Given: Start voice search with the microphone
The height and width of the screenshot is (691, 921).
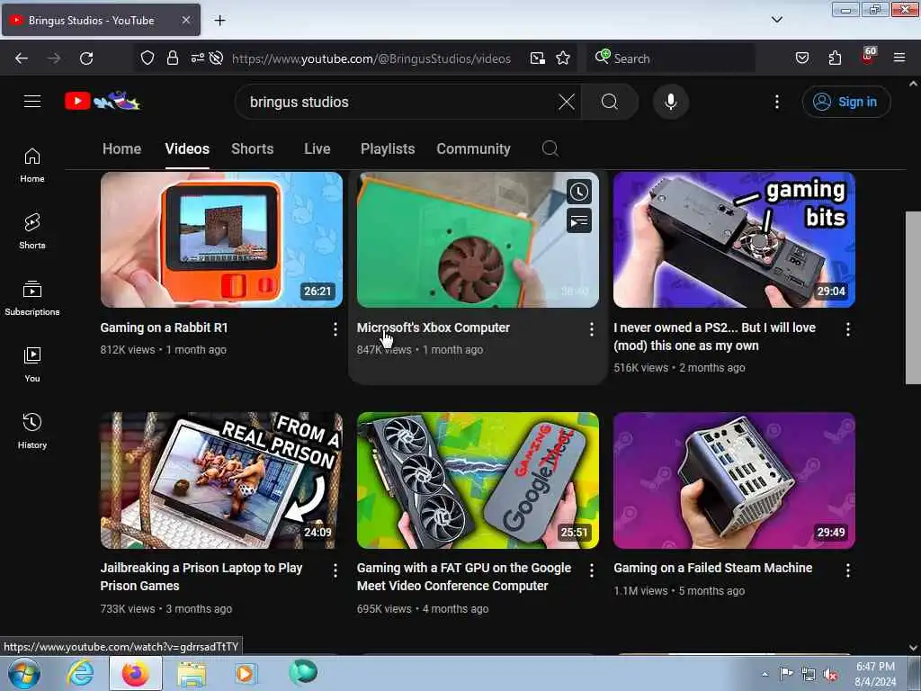Looking at the screenshot, I should pyautogui.click(x=671, y=102).
